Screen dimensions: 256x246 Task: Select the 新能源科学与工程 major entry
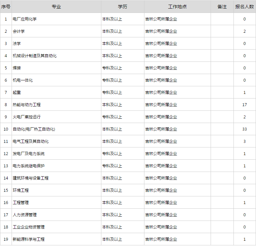(x=28, y=239)
